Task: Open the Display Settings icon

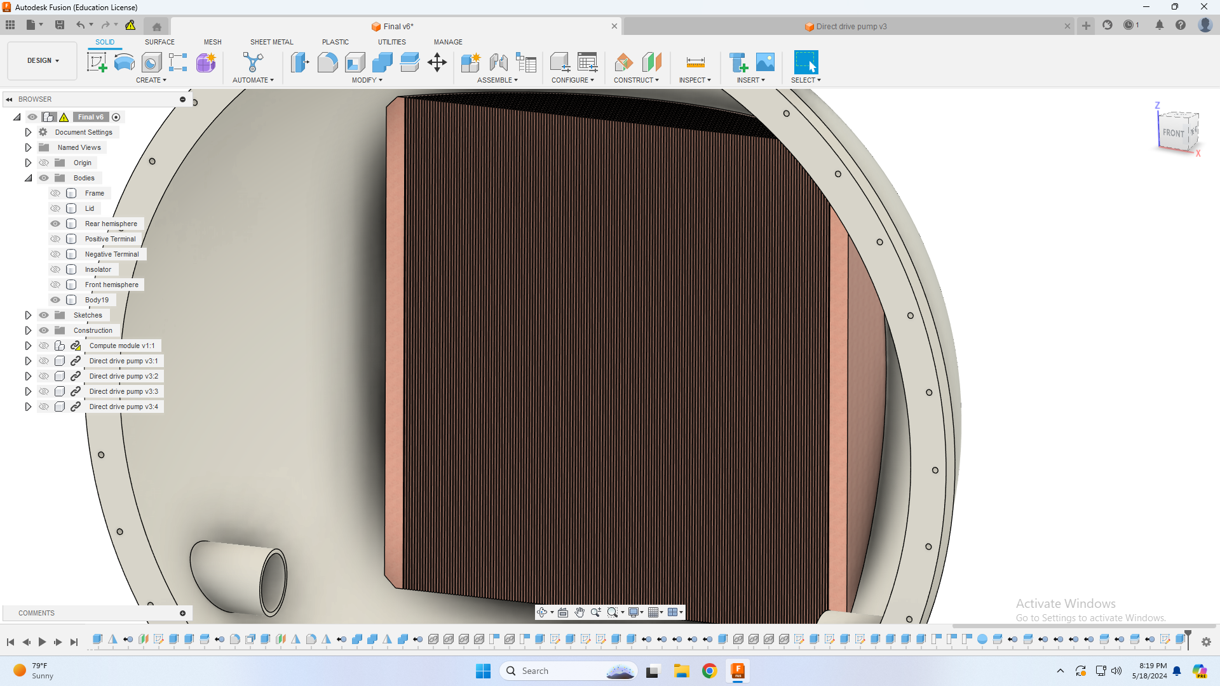Action: point(634,612)
